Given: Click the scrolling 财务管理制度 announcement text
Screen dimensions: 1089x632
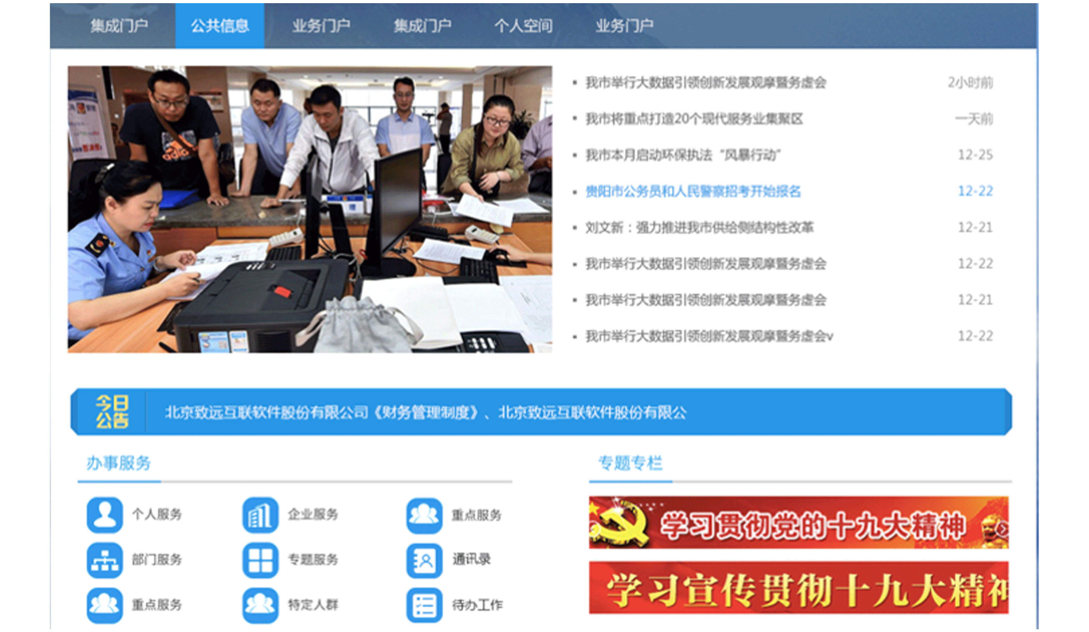Looking at the screenshot, I should click(425, 412).
